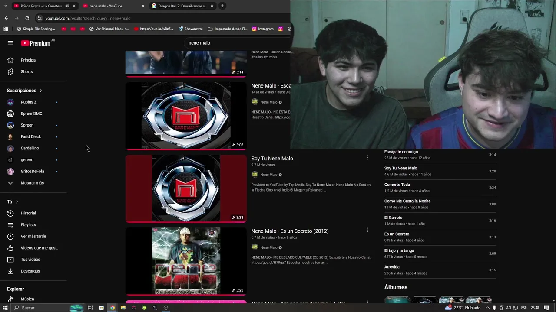Open Ver más tarde list

(33, 236)
